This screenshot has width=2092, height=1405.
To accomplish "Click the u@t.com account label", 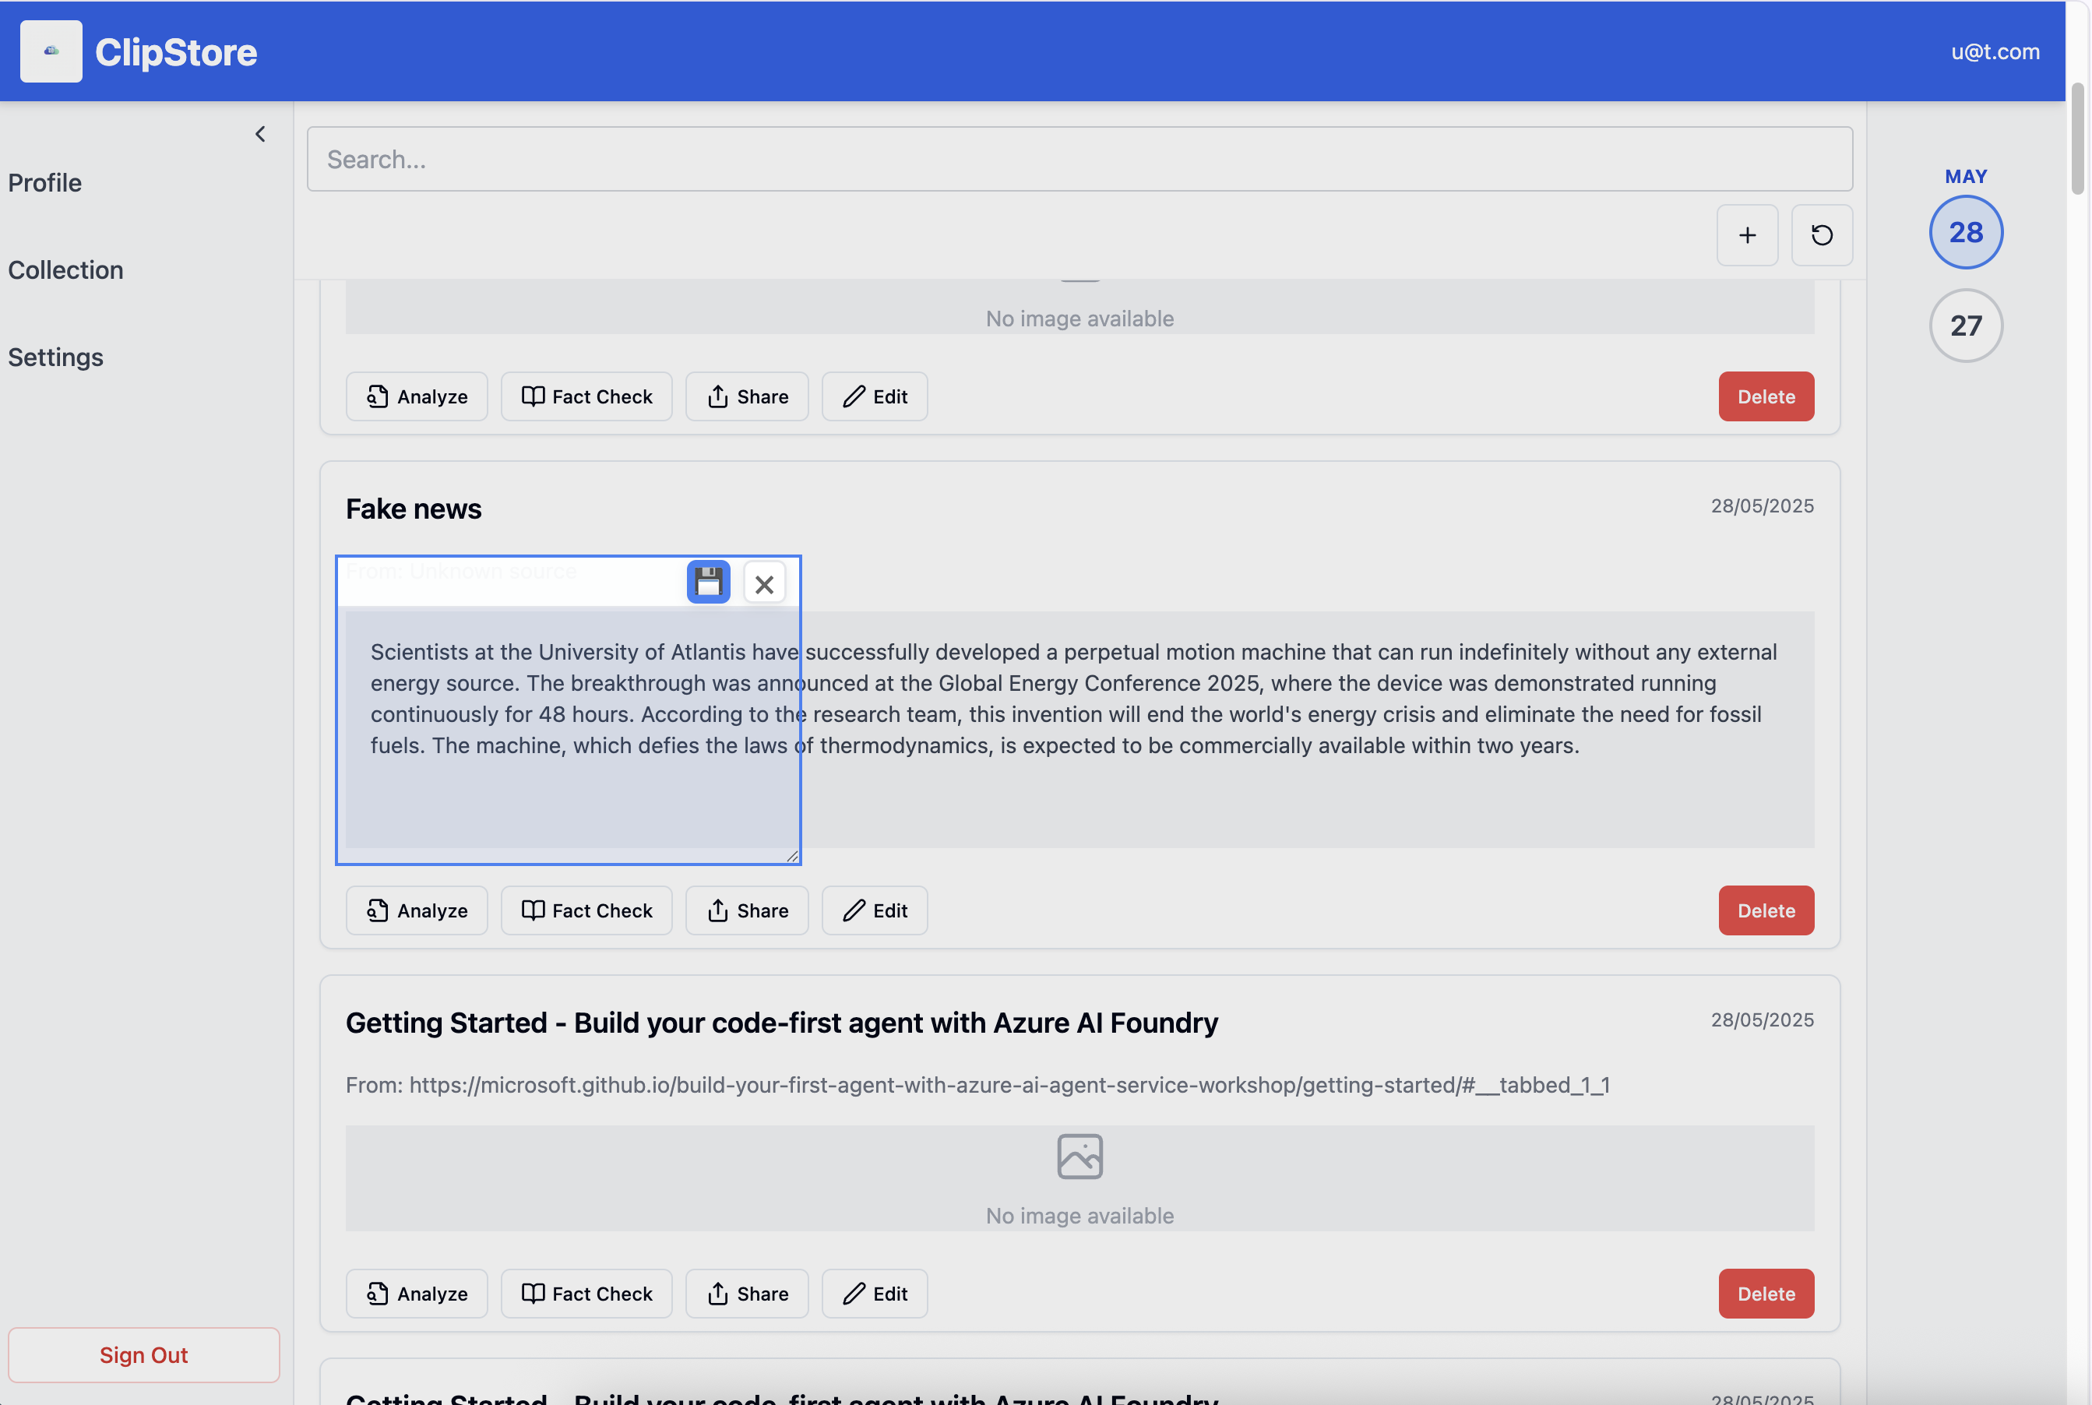I will (1995, 51).
